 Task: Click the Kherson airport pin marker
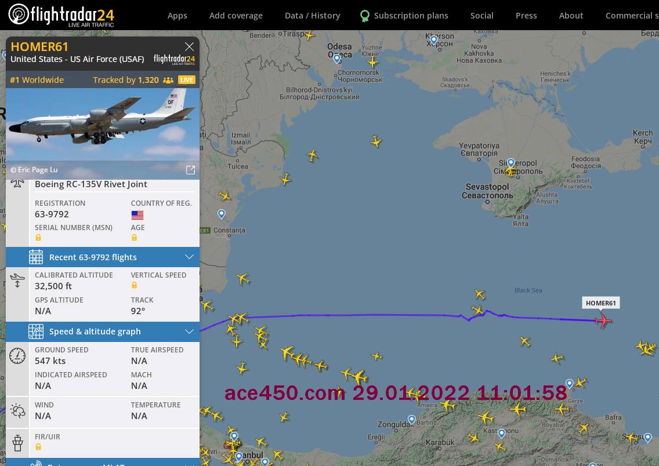(x=433, y=39)
